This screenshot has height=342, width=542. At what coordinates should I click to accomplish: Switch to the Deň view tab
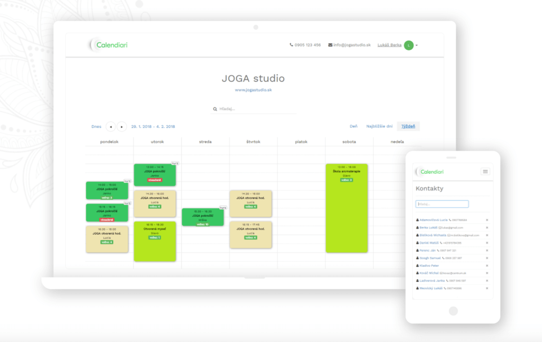(x=353, y=126)
